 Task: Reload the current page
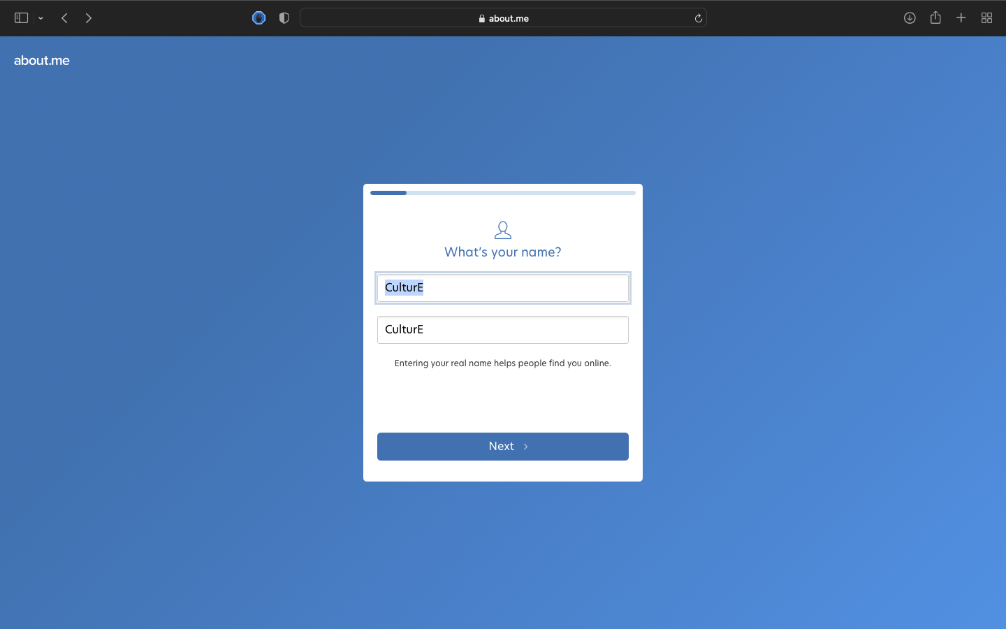tap(698, 18)
